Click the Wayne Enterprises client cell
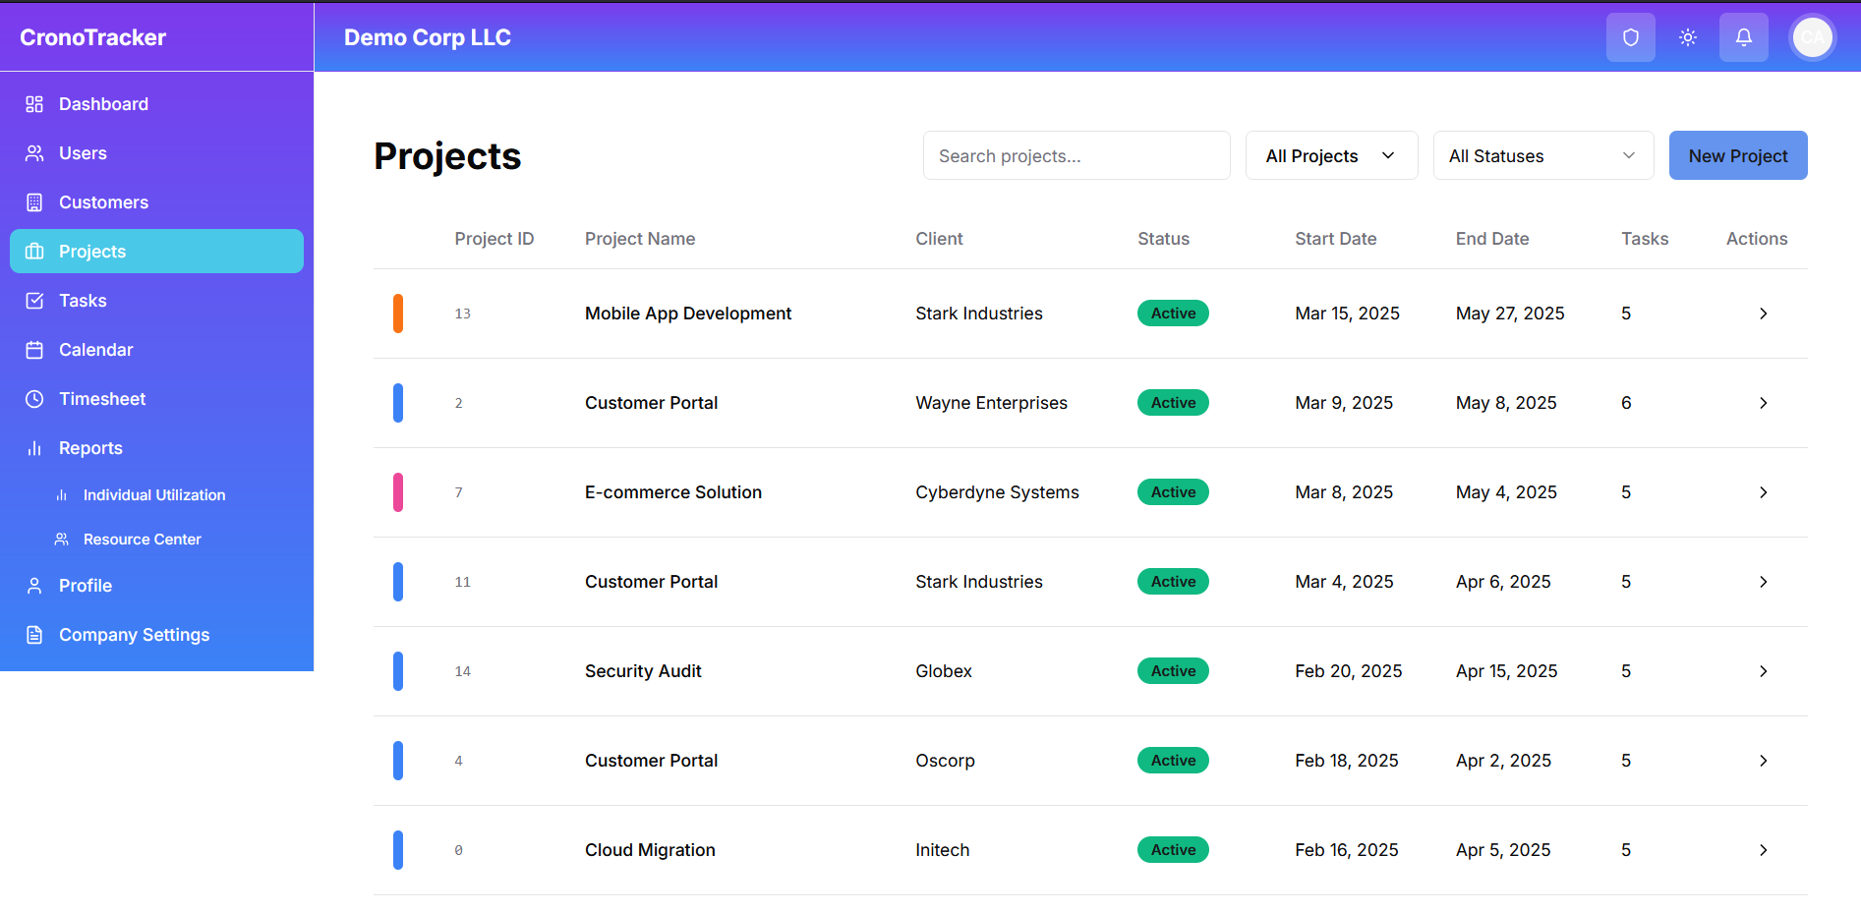This screenshot has height=913, width=1861. (991, 403)
